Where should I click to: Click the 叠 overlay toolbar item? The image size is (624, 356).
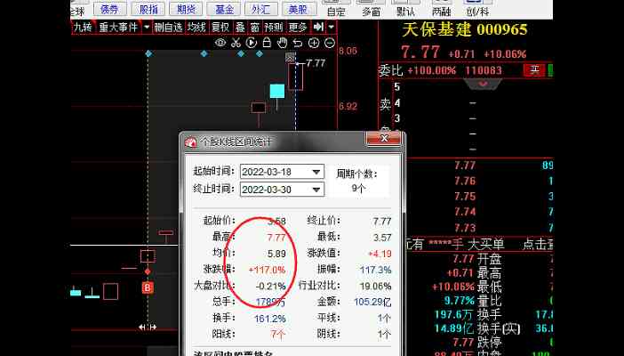point(240,27)
